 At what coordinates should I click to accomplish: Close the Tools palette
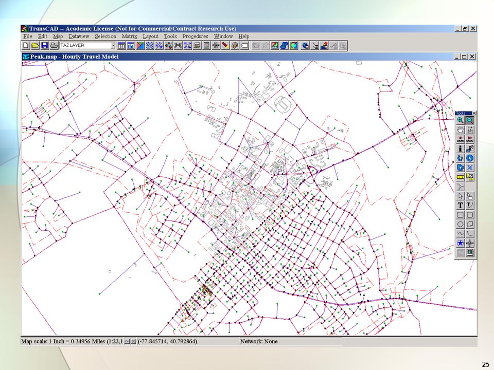(x=474, y=113)
